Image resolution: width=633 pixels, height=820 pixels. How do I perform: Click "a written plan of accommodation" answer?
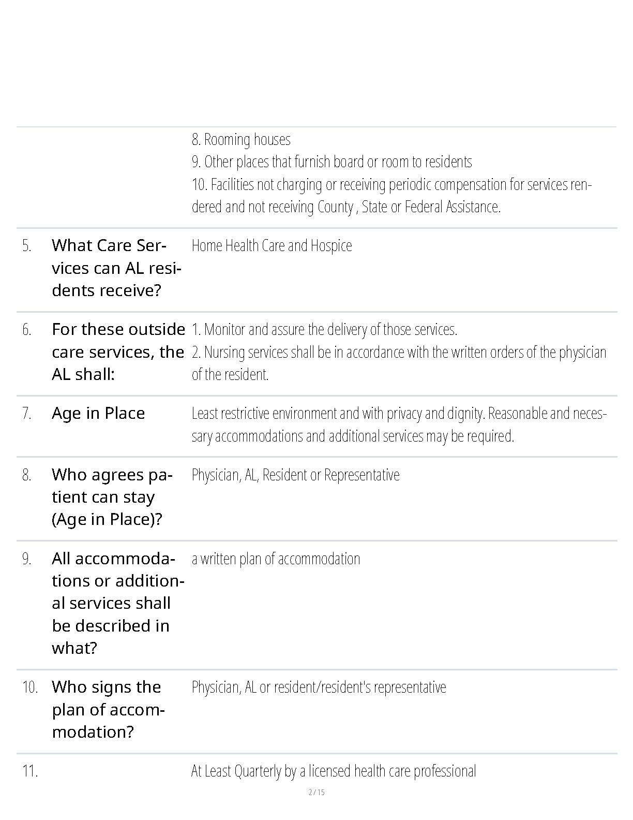pyautogui.click(x=276, y=559)
